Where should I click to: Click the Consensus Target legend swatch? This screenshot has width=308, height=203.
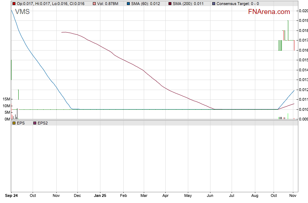tap(214, 4)
